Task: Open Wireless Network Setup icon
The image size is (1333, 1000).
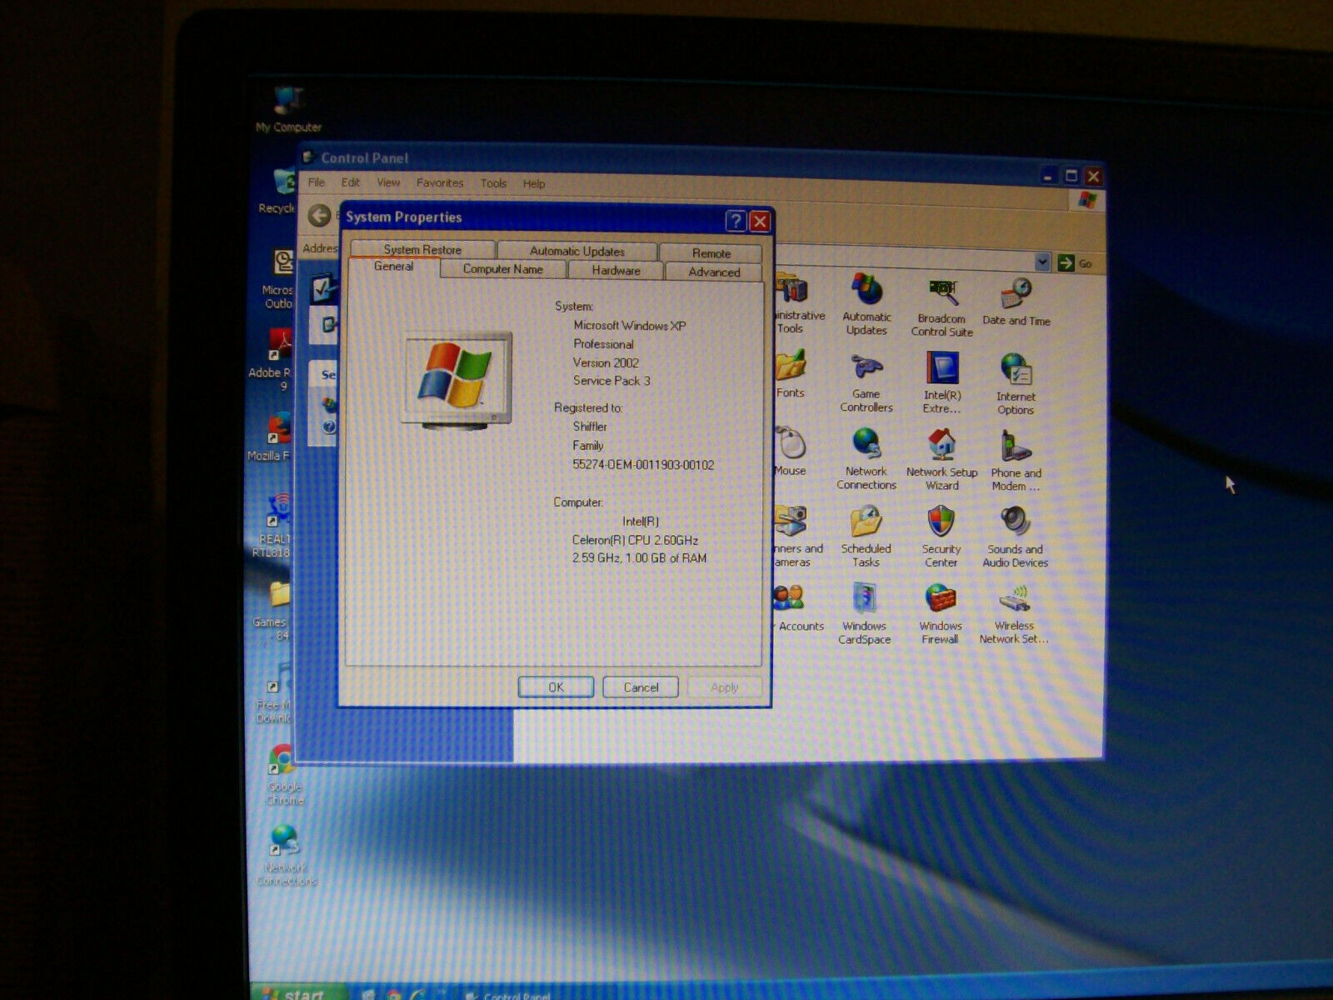Action: click(1014, 615)
